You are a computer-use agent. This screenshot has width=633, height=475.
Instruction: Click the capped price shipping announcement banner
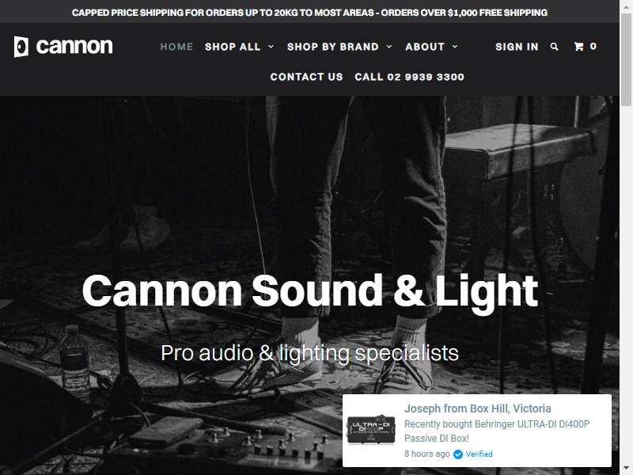click(309, 13)
